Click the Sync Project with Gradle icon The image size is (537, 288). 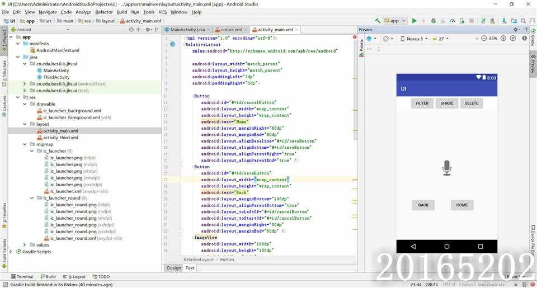point(483,21)
